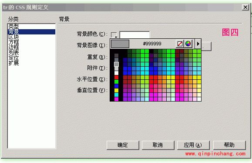Select 列表 in the 分类 list

click(31, 52)
